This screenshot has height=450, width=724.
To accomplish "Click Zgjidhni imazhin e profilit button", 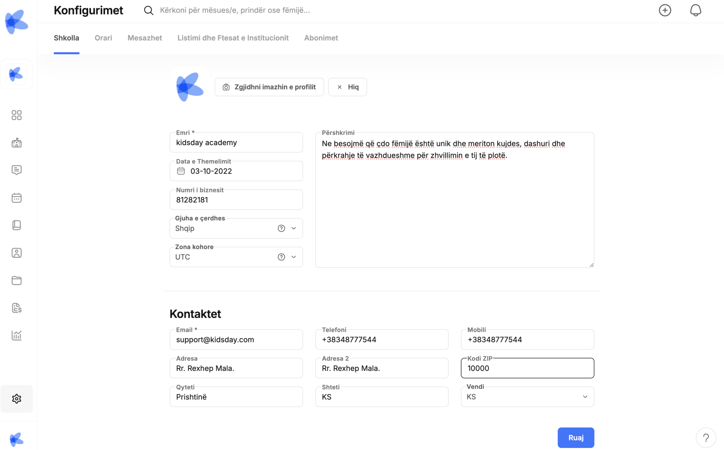I will (269, 87).
